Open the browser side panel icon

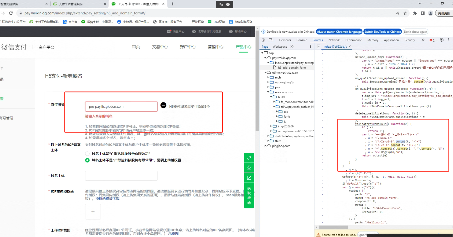[x=423, y=13]
